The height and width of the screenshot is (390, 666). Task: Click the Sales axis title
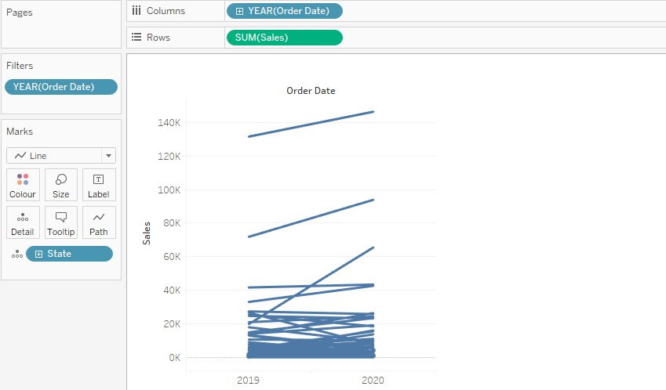pyautogui.click(x=147, y=233)
